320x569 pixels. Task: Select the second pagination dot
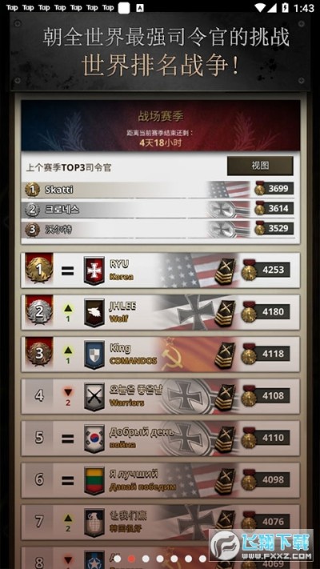coord(131,559)
